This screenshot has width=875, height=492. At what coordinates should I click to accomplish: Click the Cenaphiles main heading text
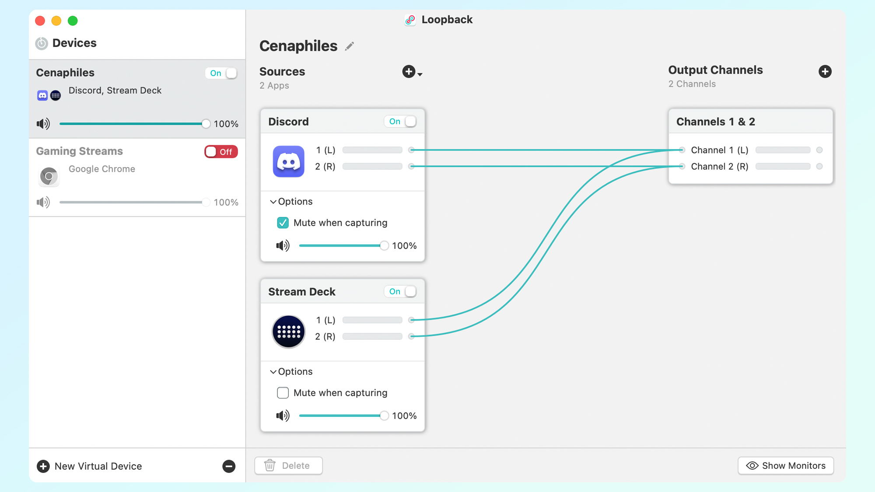click(x=298, y=46)
